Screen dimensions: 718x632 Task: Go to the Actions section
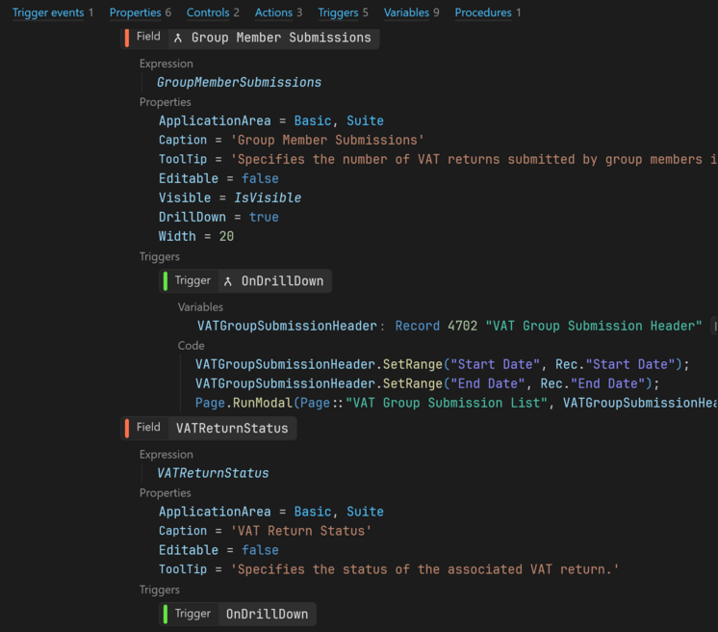[x=273, y=13]
